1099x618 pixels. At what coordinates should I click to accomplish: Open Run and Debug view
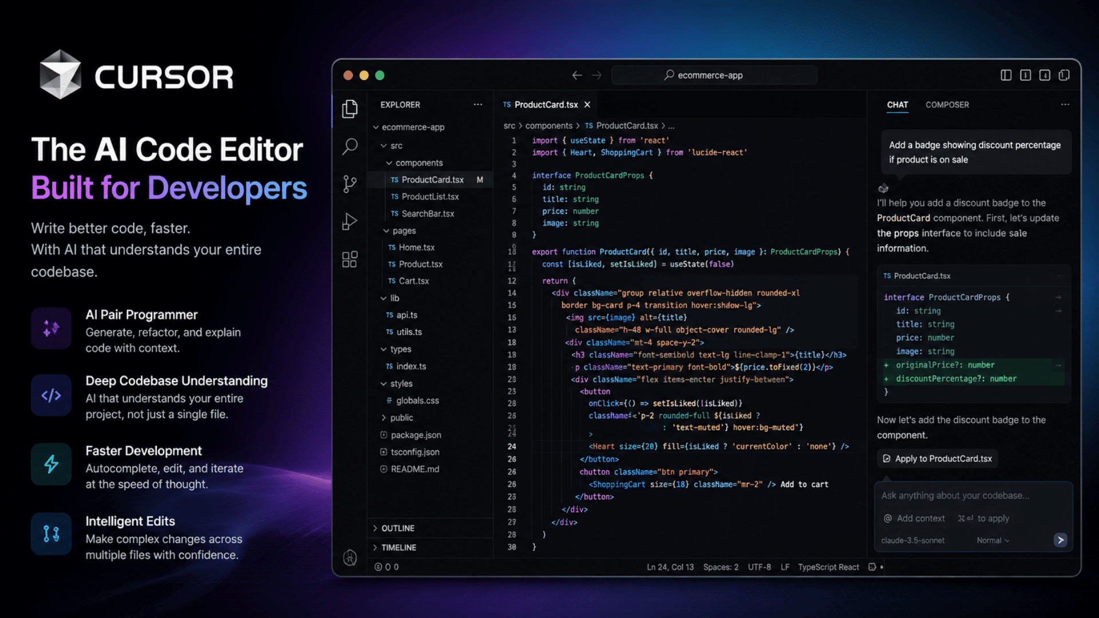tap(350, 221)
